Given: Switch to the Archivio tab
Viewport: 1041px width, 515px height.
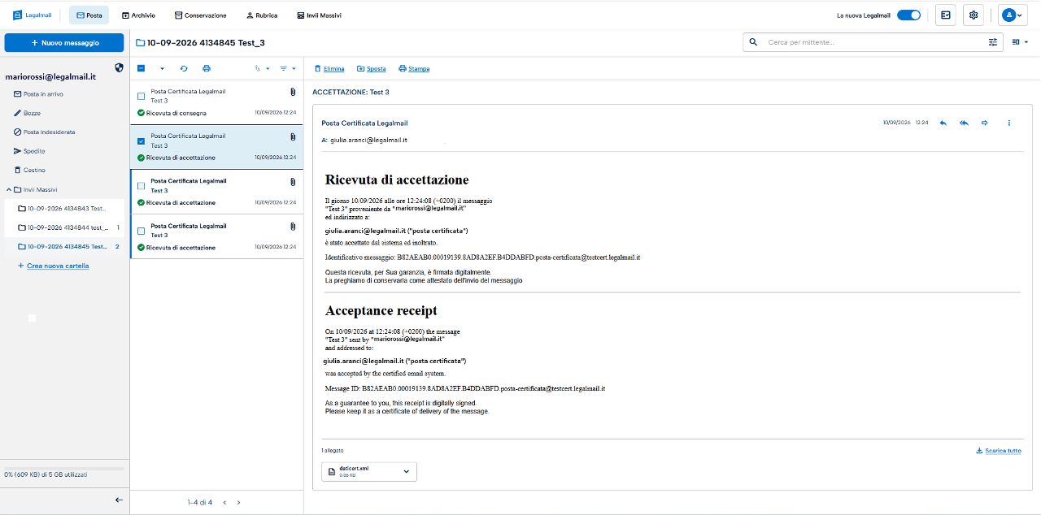Looking at the screenshot, I should (x=138, y=15).
